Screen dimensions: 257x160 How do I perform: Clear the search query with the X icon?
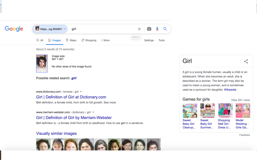coord(139,29)
